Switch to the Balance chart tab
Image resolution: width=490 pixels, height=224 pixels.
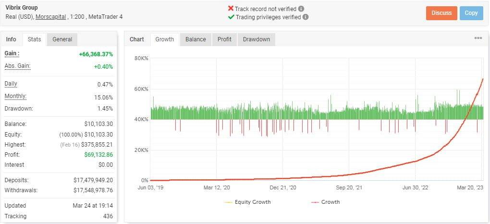click(x=196, y=39)
